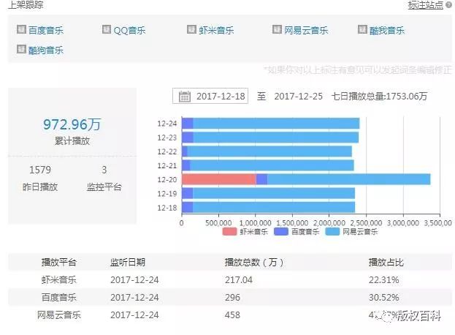Click the 2017-12-18 start date field
This screenshot has width=455, height=335.
click(210, 96)
